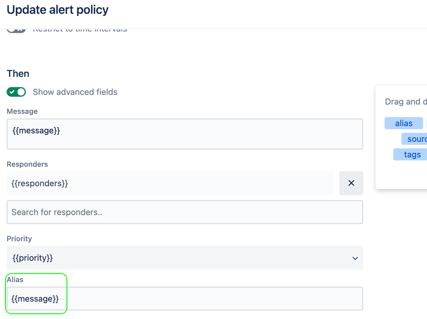
Task: Click the Then section heading
Action: tap(18, 73)
